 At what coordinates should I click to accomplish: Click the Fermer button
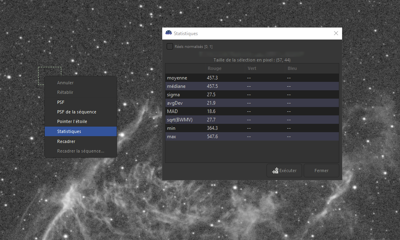click(x=321, y=171)
